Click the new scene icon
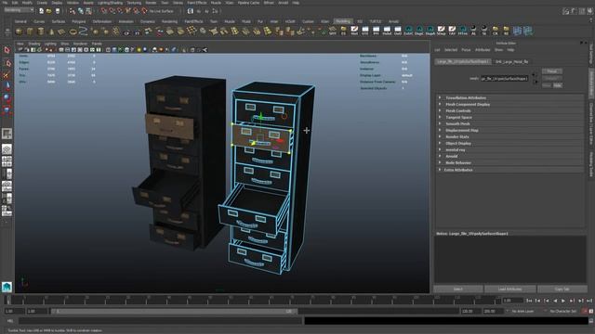595x334 pixels. [x=41, y=11]
